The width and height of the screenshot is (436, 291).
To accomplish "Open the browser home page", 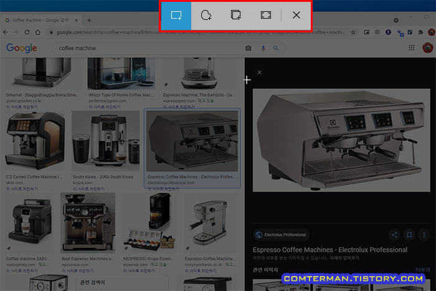I will [38, 32].
